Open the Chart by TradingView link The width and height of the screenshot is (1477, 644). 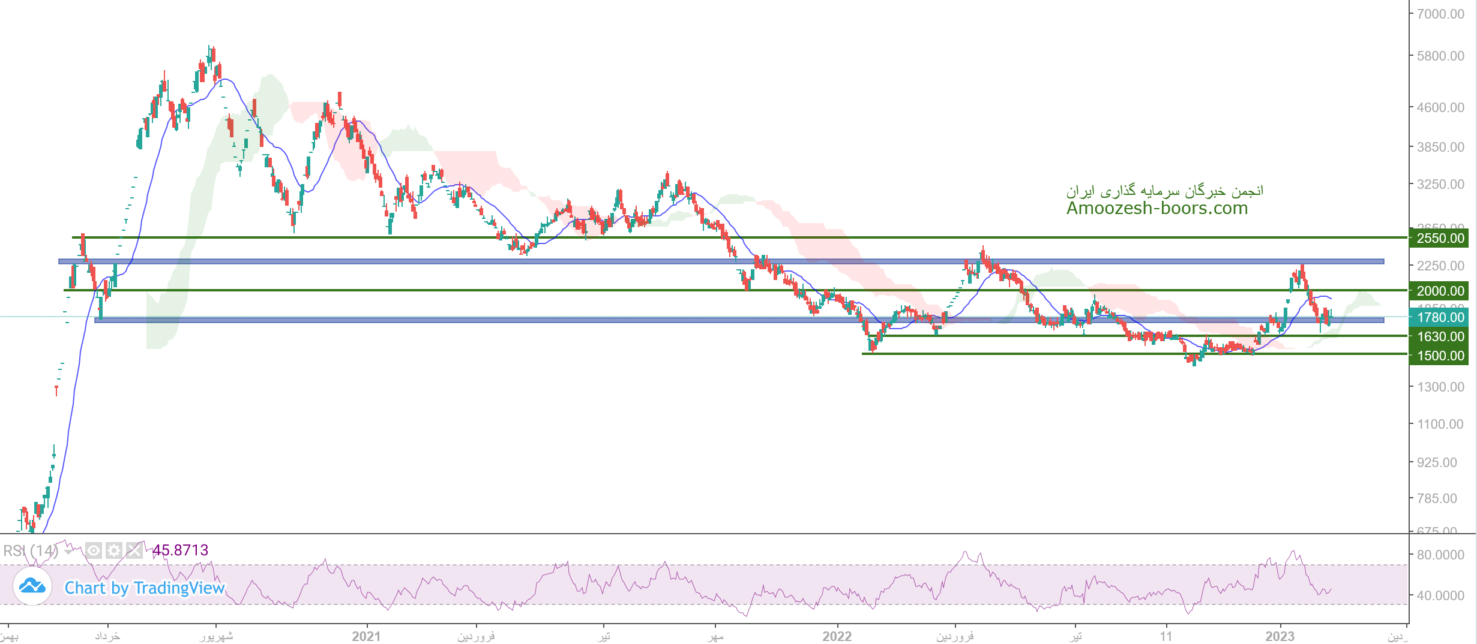point(144,588)
